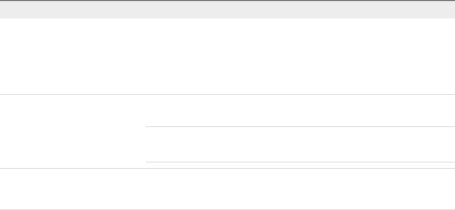The width and height of the screenshot is (455, 210).
Task: Click the white strip just beneath the gray header
Action: [227, 22]
